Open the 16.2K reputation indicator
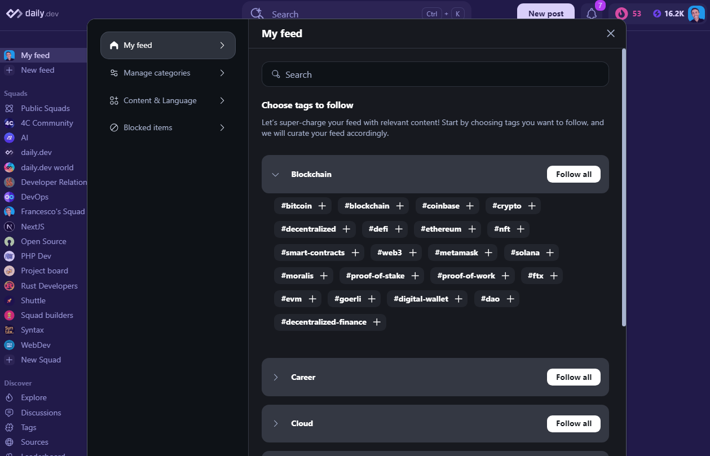710x456 pixels. (x=668, y=14)
